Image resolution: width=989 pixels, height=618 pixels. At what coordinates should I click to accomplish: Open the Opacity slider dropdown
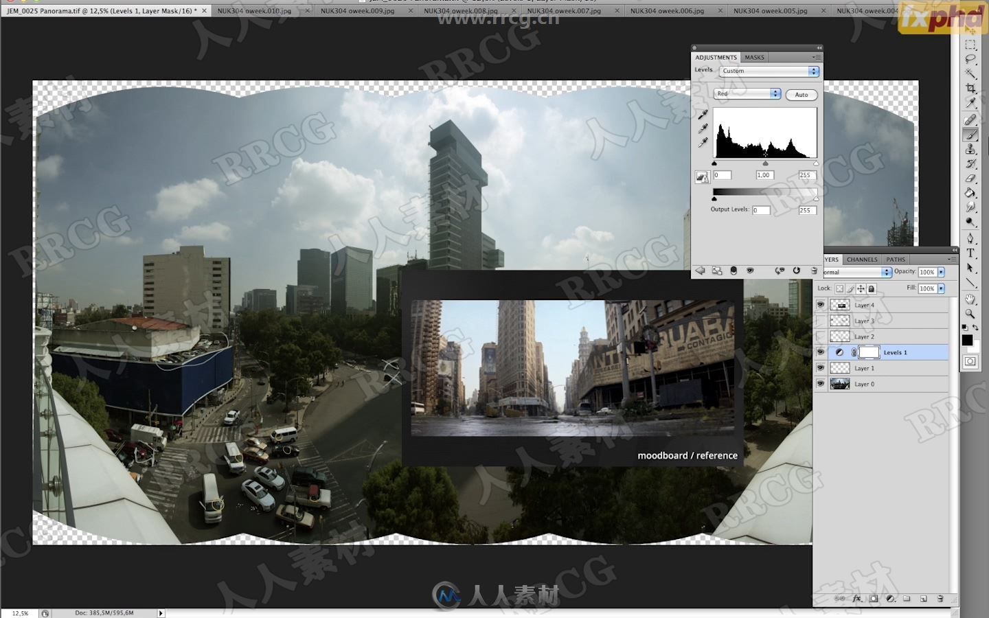point(941,272)
